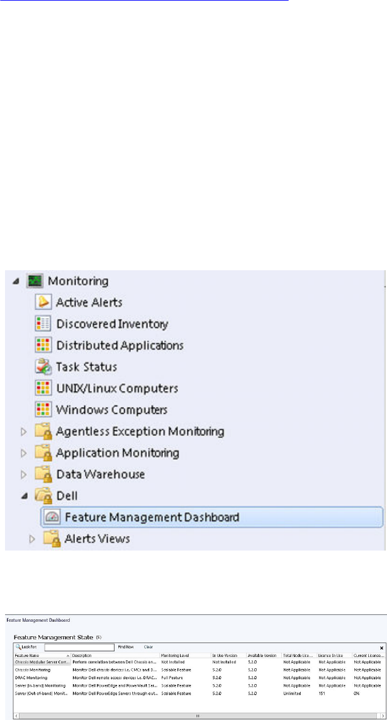
Task: Sort by Current License column header
Action: 369,655
